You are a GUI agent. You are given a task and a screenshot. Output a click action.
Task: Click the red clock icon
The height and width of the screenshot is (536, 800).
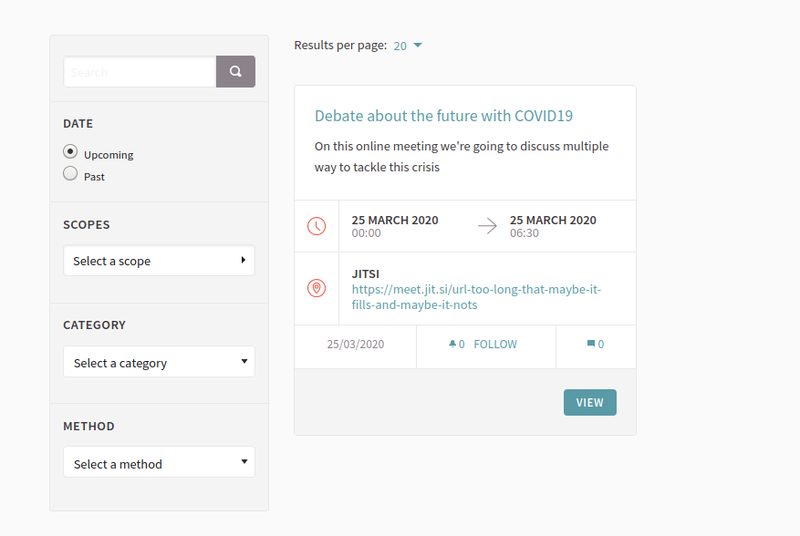[317, 226]
